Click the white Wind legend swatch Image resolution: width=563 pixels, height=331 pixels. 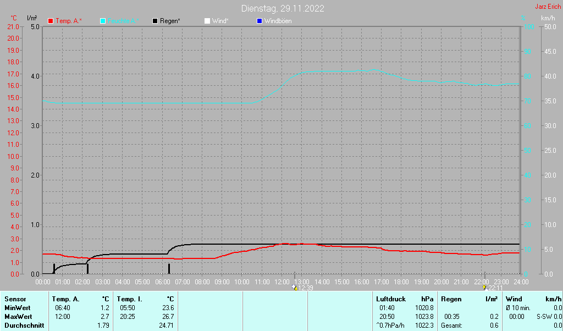207,21
